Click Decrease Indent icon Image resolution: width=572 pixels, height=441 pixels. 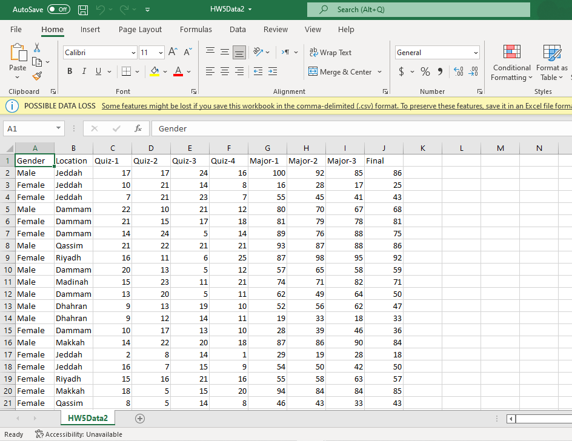pyautogui.click(x=258, y=71)
